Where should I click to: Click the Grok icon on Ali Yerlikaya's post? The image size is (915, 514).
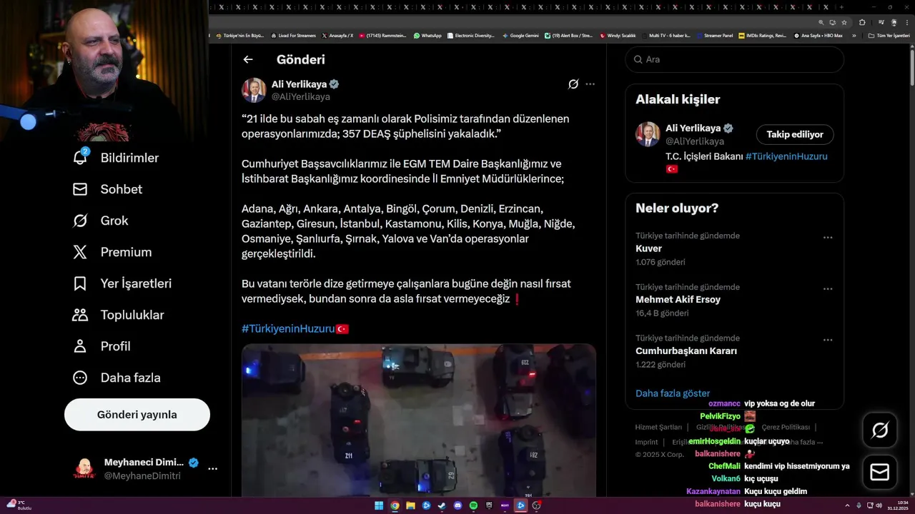point(573,84)
